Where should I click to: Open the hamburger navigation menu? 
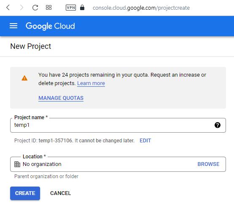tap(13, 26)
